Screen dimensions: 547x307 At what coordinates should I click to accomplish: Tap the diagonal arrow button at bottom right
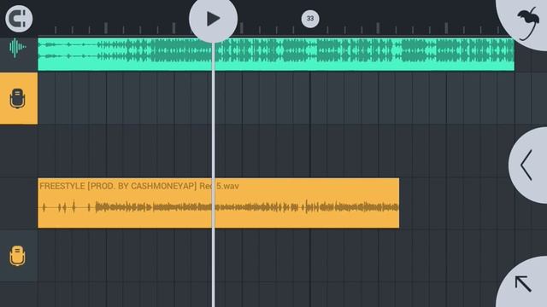coord(523,282)
